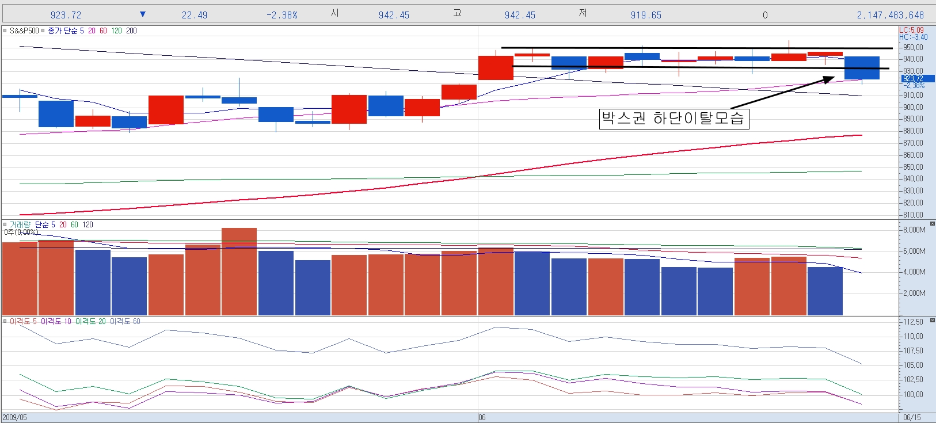Click the square marker before 종가 단순
936x423 pixels.
(43, 31)
